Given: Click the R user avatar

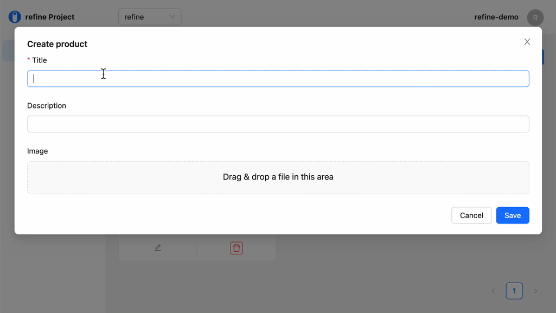Looking at the screenshot, I should point(535,17).
